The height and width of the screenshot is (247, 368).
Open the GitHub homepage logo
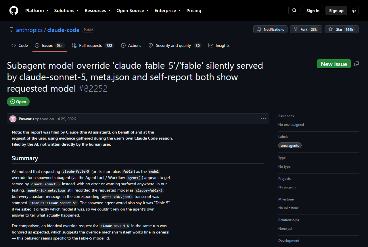pos(14,11)
